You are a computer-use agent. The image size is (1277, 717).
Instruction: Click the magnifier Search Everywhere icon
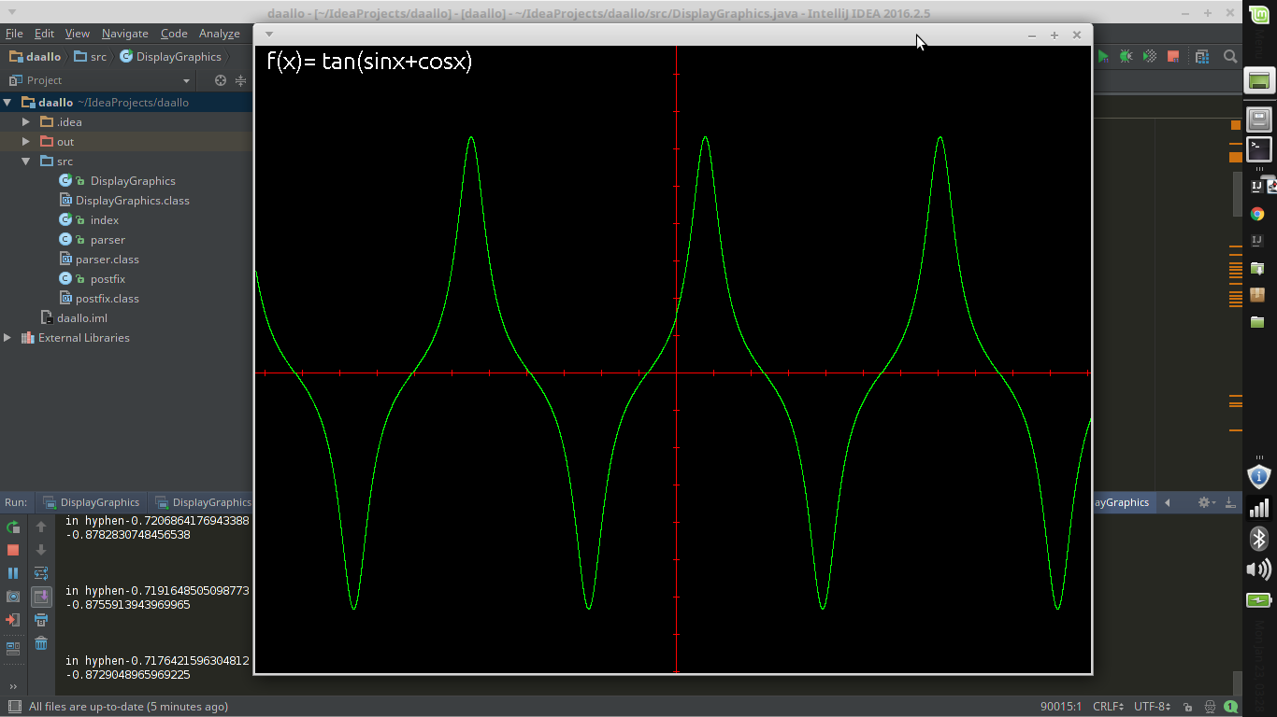1231,57
